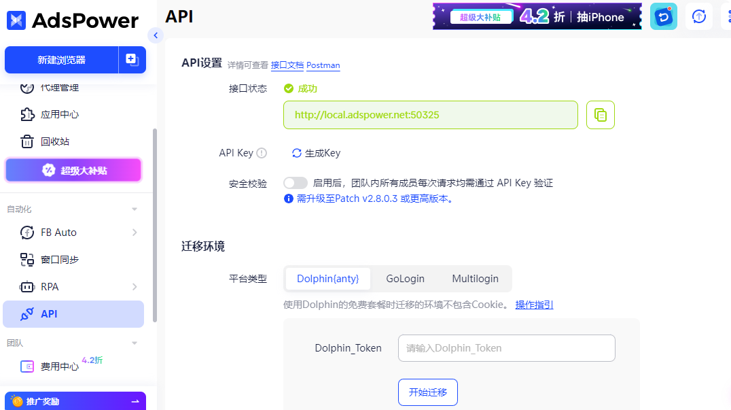This screenshot has width=731, height=410.
Task: Click the refresh icon beside 生成Key
Action: coord(296,153)
